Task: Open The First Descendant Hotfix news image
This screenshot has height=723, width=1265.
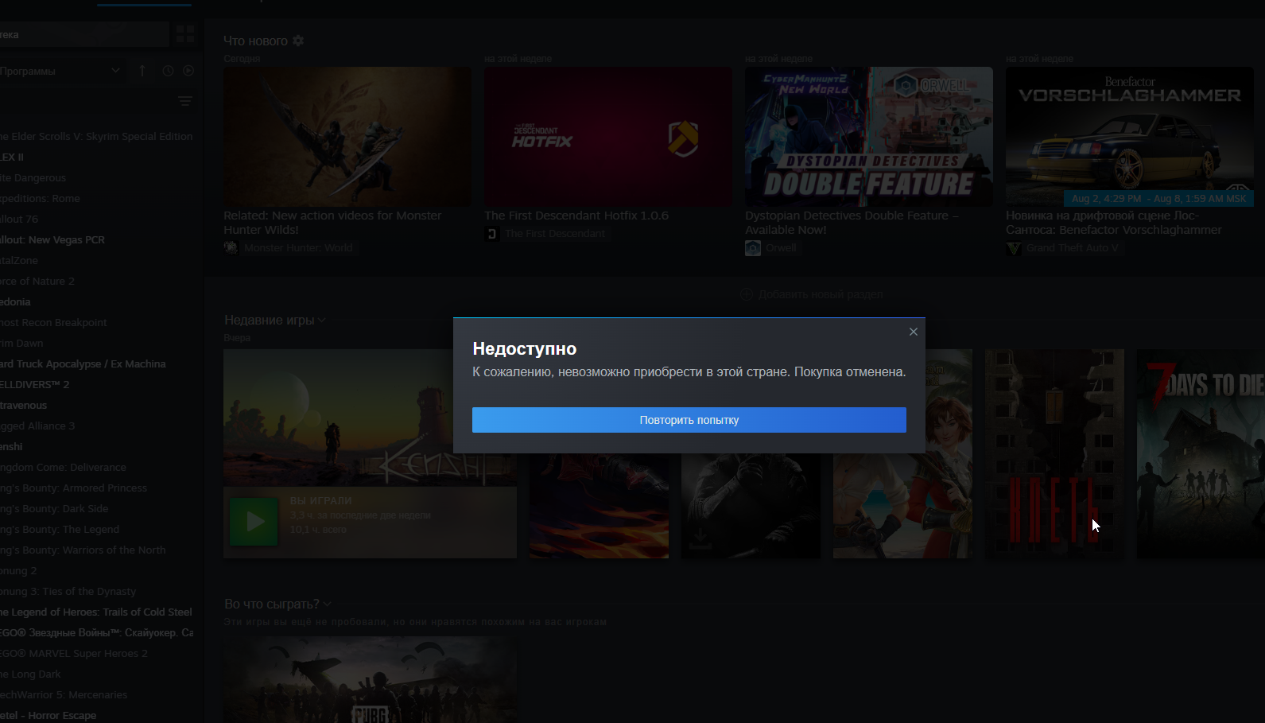Action: pos(608,137)
